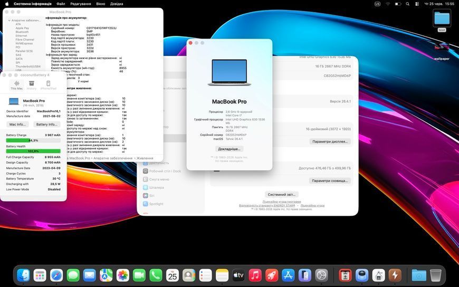The width and height of the screenshot is (459, 287).
Task: Open Photos app in Dock
Action: click(x=123, y=275)
